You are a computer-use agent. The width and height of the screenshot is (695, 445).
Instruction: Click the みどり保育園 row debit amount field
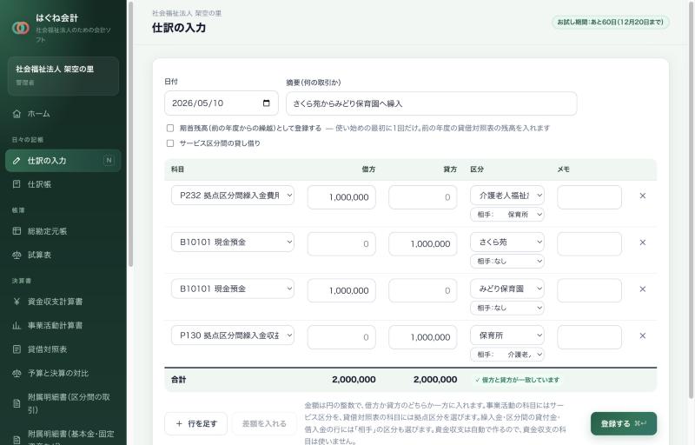tap(341, 291)
